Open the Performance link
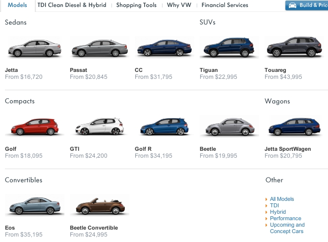 (285, 218)
